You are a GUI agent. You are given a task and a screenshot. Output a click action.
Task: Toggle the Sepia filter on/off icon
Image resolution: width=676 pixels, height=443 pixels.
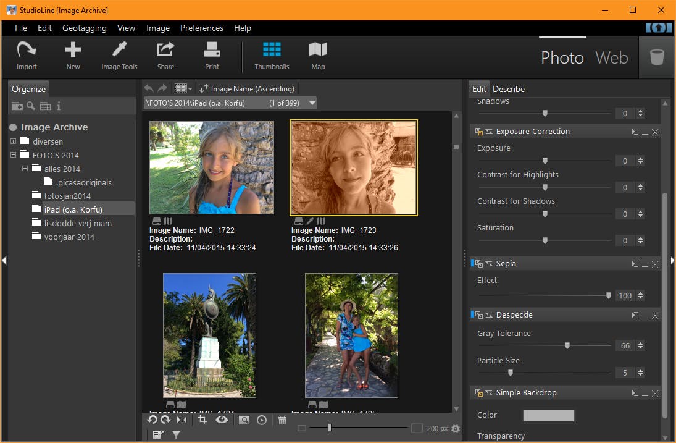pyautogui.click(x=479, y=264)
